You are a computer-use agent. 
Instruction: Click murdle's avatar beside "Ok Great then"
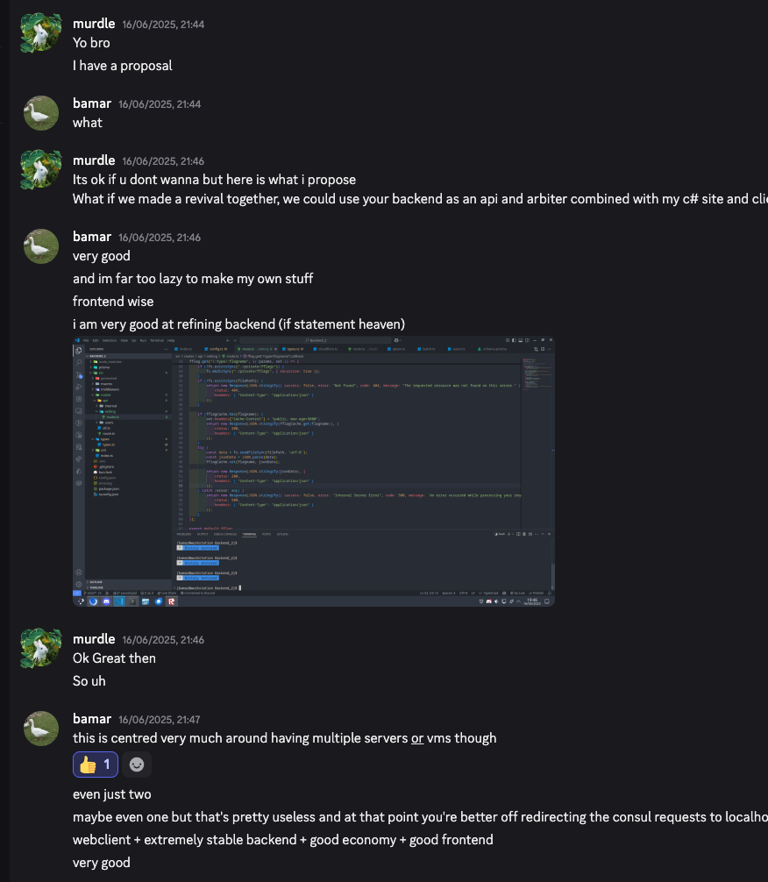(40, 647)
